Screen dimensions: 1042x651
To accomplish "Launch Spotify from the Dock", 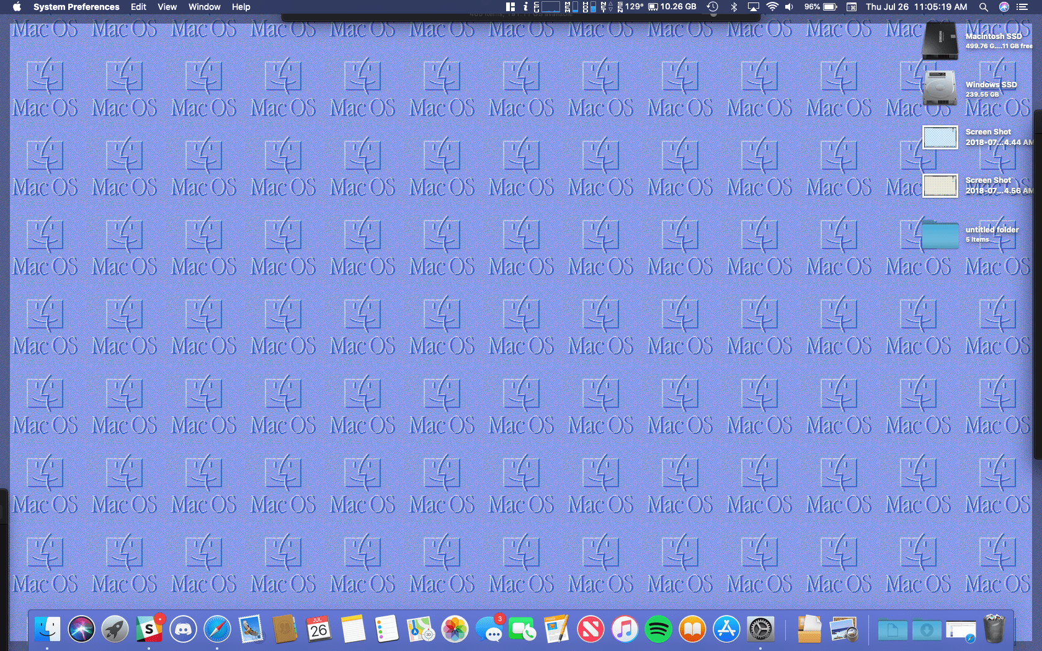I will (658, 629).
